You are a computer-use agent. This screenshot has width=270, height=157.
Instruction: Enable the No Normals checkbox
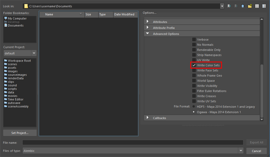pos(194,45)
